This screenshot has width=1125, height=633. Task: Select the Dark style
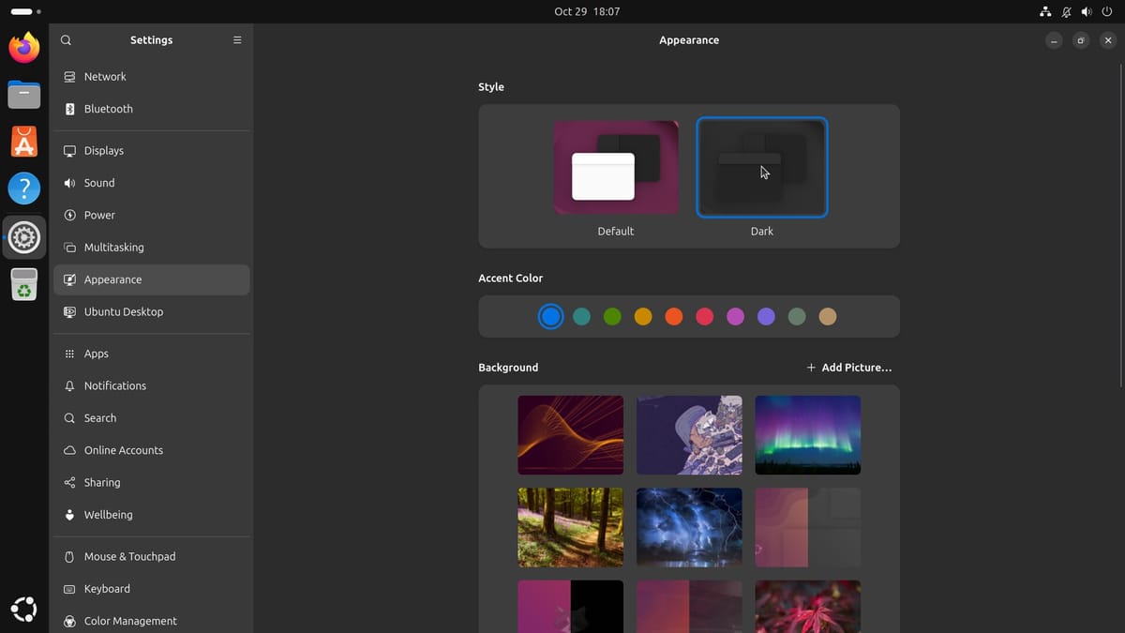point(762,168)
